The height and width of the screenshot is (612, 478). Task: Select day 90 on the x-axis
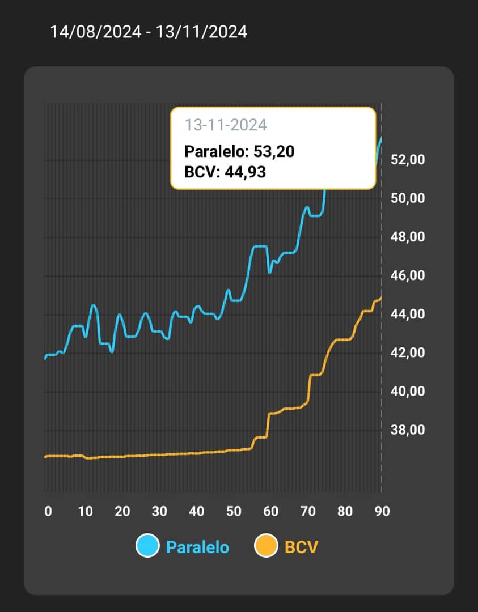(x=382, y=511)
